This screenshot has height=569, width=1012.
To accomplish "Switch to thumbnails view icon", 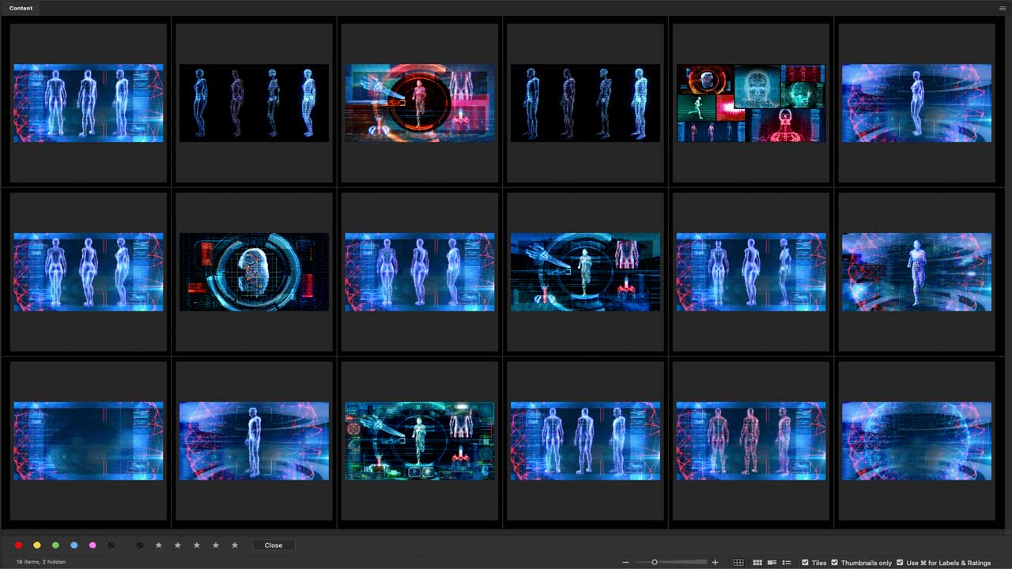I will [x=757, y=563].
